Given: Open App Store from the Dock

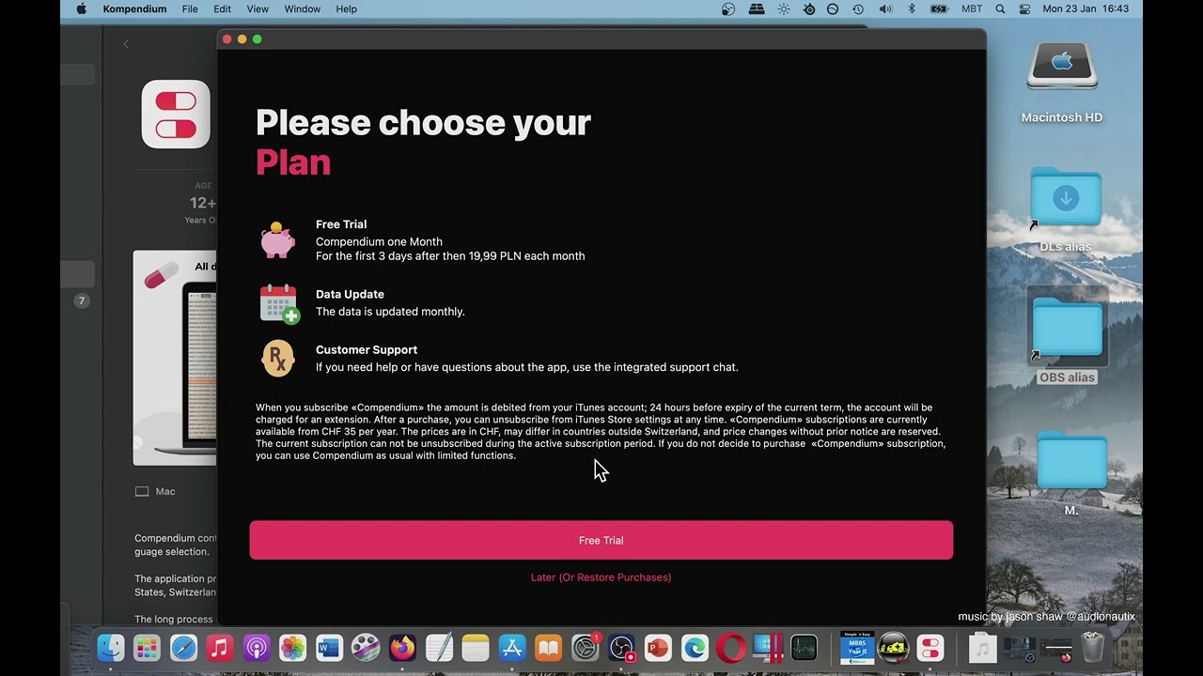Looking at the screenshot, I should click(512, 648).
